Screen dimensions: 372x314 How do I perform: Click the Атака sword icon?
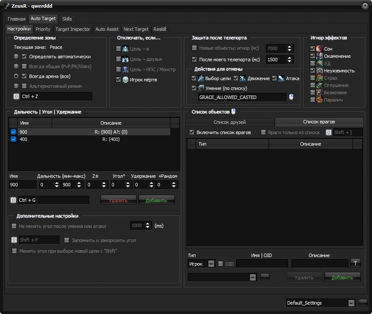281,78
